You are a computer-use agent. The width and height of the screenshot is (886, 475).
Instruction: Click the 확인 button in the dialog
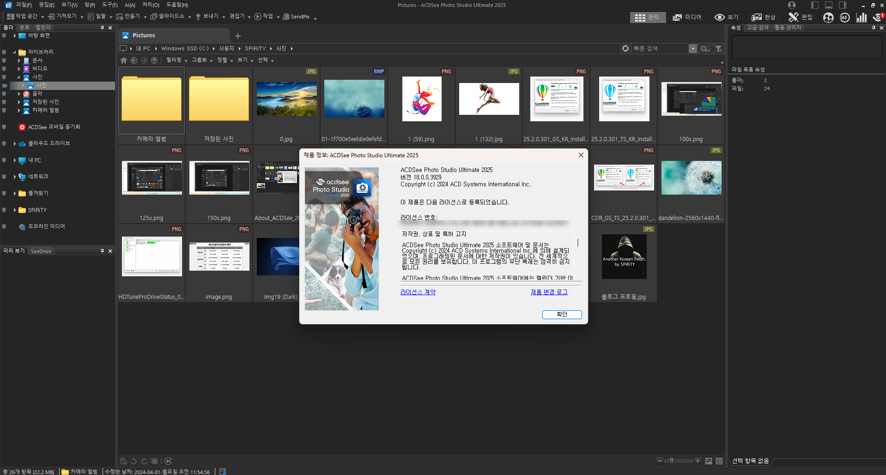562,315
